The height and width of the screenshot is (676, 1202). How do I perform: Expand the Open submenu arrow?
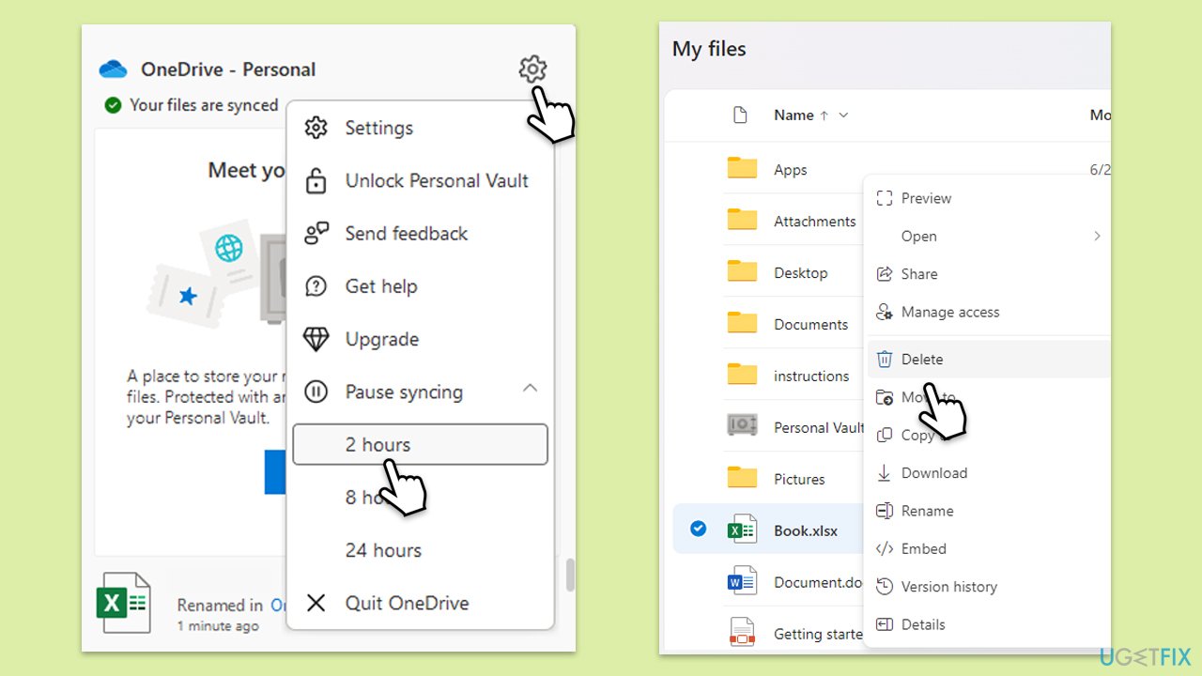(1096, 236)
